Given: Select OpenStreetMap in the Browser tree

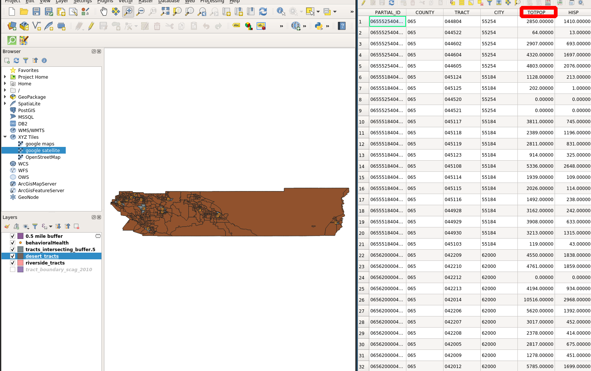Looking at the screenshot, I should coord(43,157).
